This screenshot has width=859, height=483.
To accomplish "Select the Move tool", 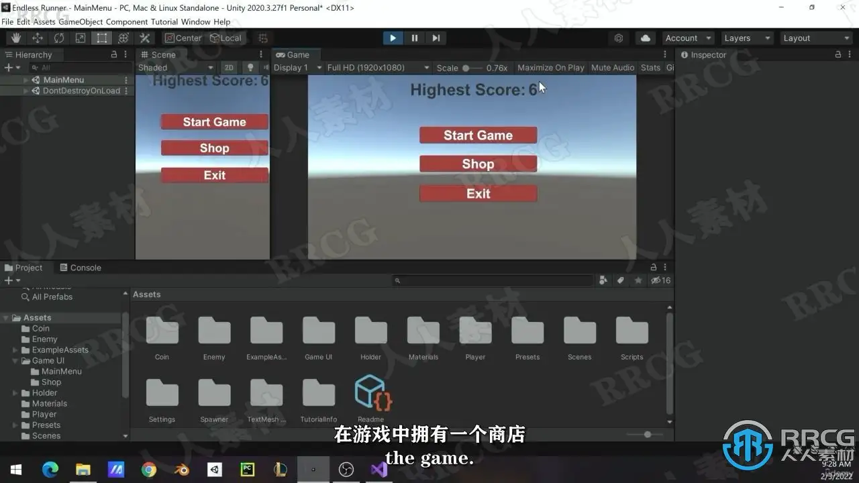I will (38, 38).
